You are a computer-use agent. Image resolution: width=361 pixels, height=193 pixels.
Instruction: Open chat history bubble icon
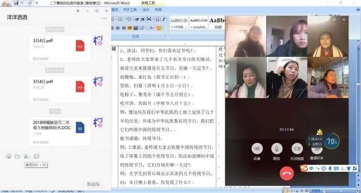[37, 156]
